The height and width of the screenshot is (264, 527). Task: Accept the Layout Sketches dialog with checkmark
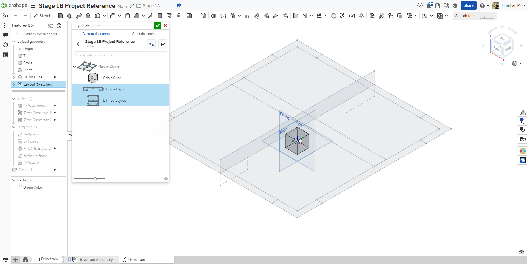(157, 25)
